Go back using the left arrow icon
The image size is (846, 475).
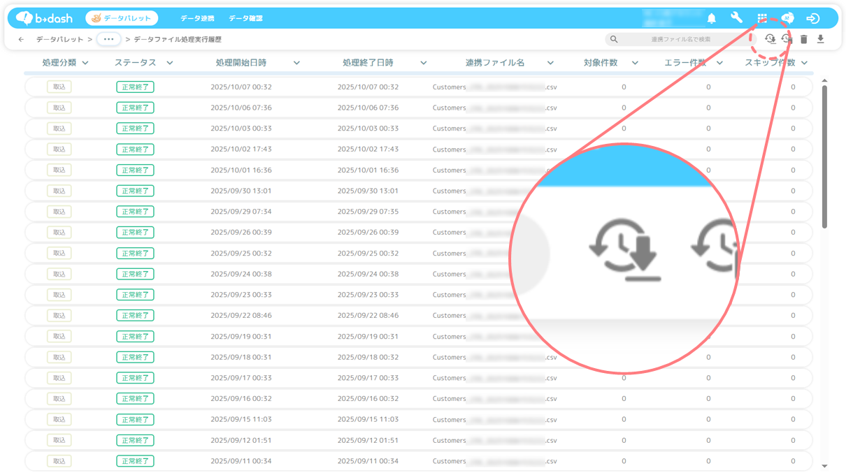(x=21, y=40)
